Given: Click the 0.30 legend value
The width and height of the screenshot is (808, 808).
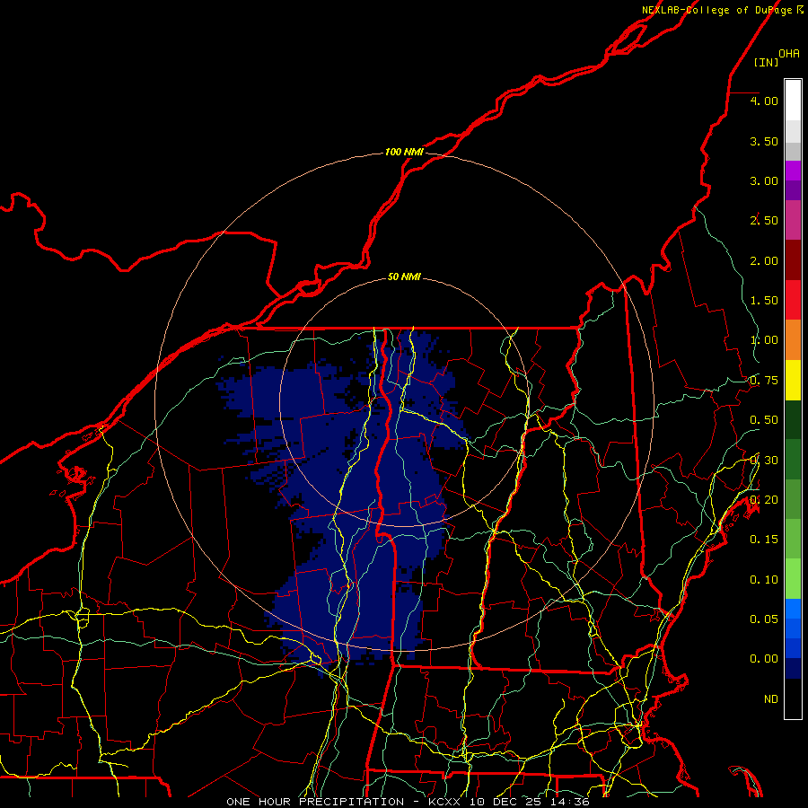Looking at the screenshot, I should 764,461.
